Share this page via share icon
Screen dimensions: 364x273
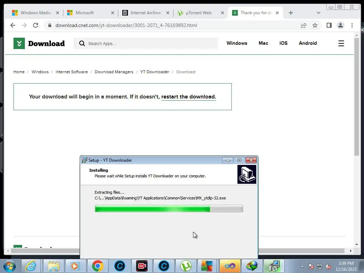[x=304, y=25]
